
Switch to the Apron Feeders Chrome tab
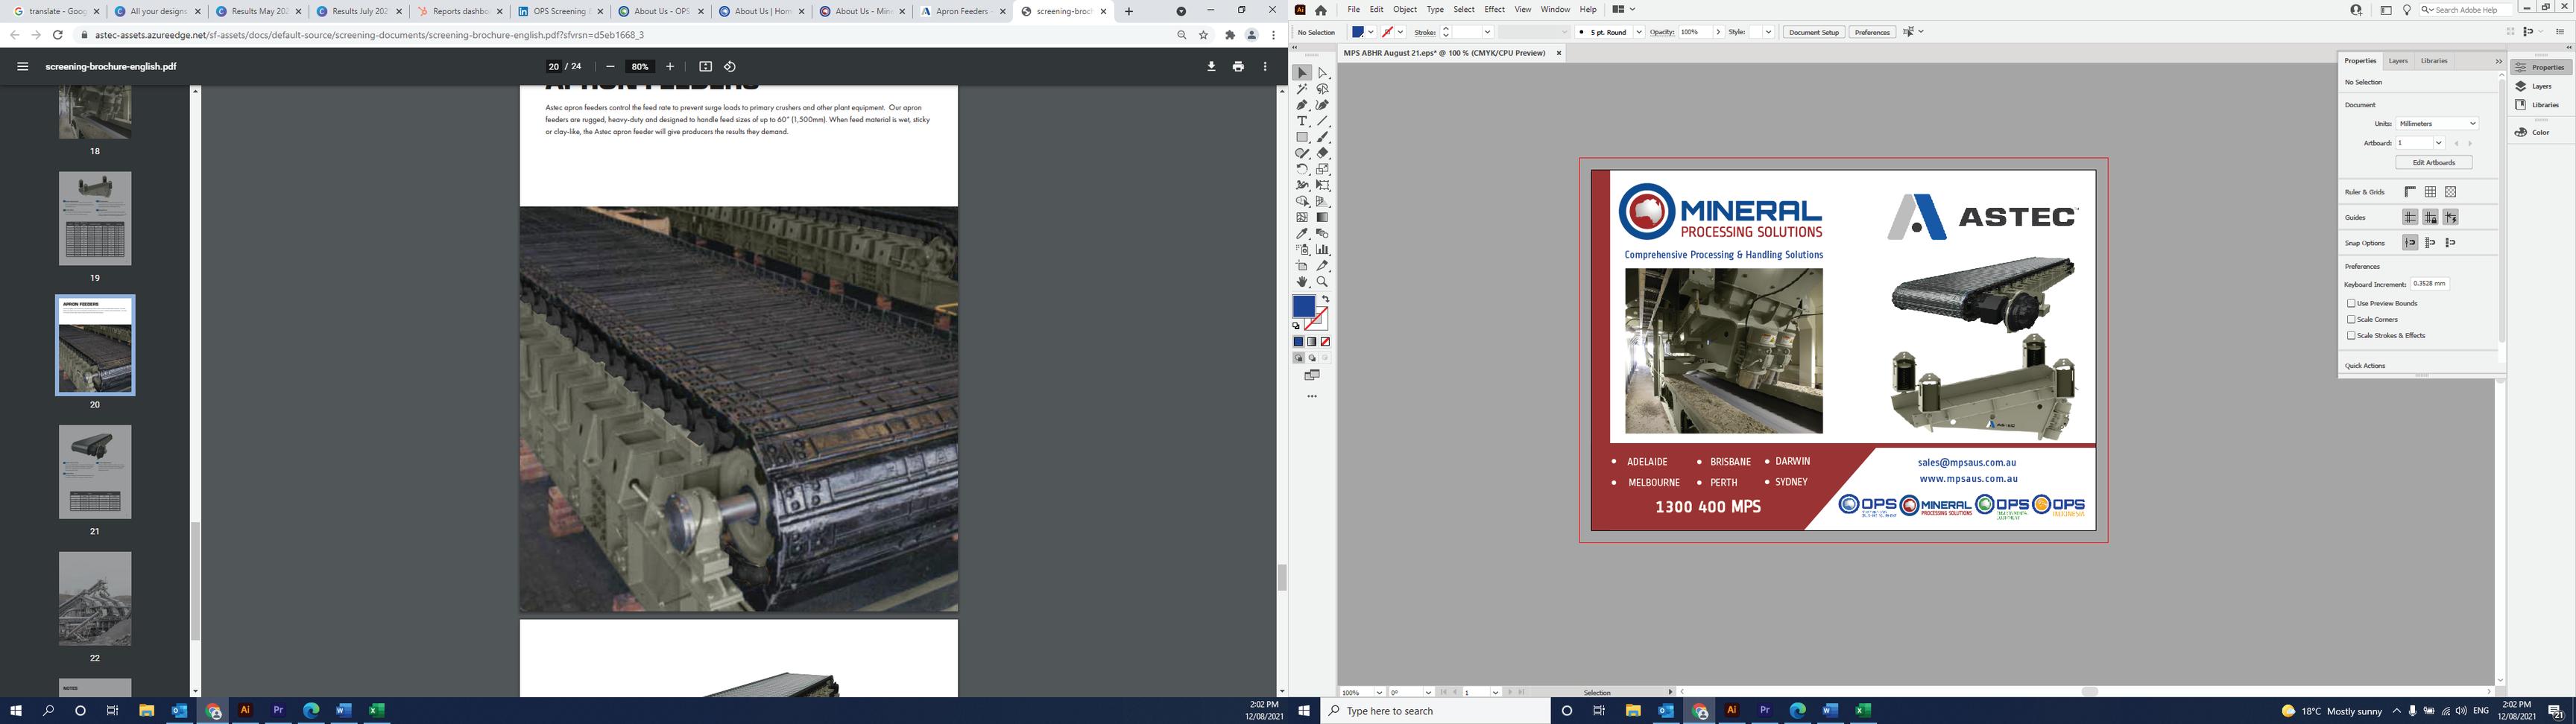tap(962, 12)
